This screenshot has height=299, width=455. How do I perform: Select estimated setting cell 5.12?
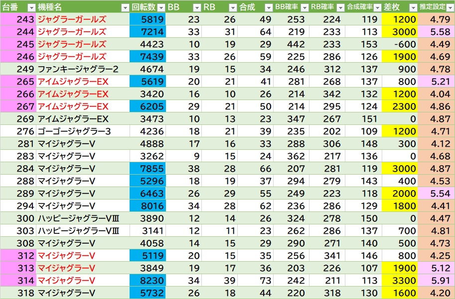point(436,268)
